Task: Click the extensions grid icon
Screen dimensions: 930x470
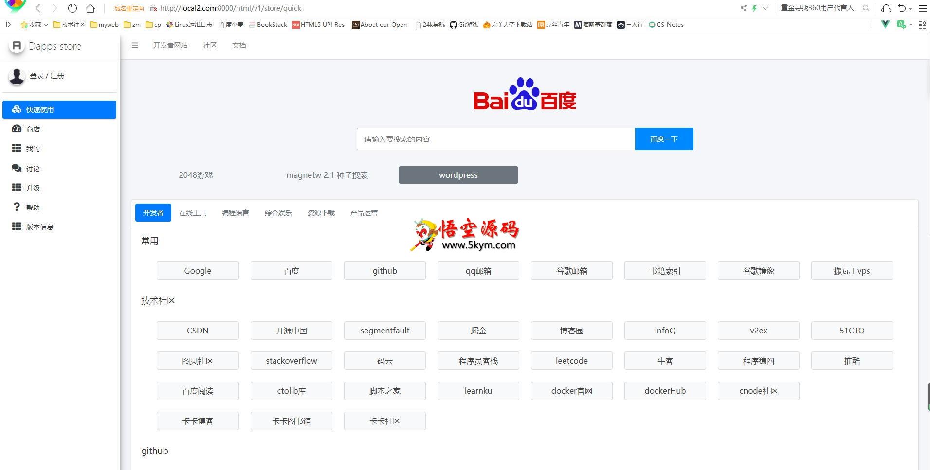Action: 922,24
